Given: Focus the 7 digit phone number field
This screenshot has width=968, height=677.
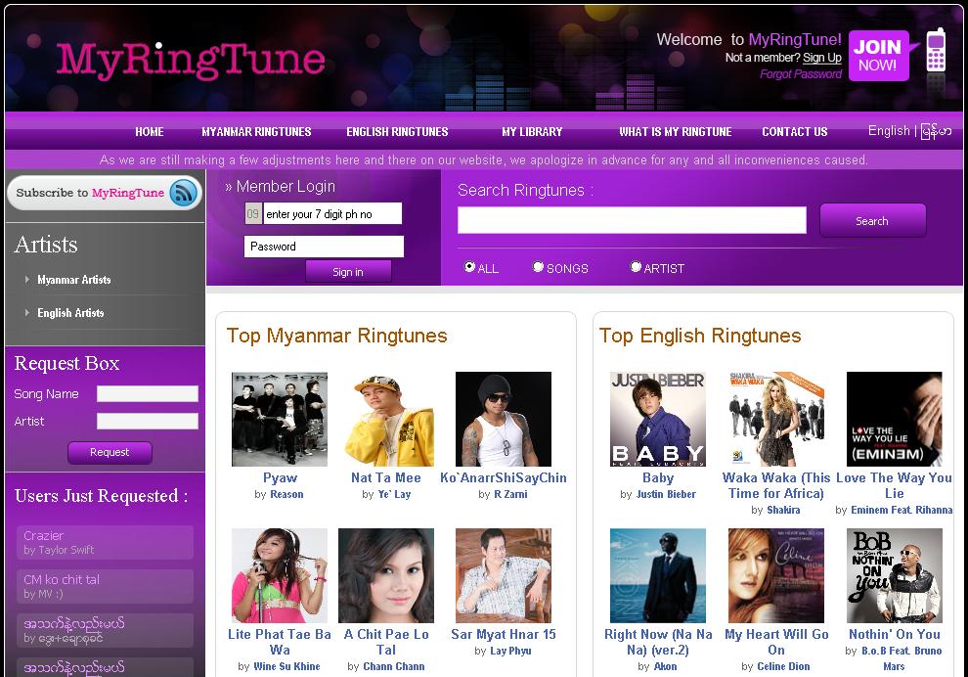Looking at the screenshot, I should [332, 213].
